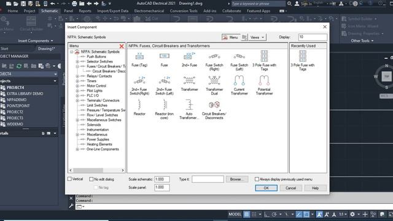
Task: Open the Home ribbon tab
Action: (x=13, y=11)
